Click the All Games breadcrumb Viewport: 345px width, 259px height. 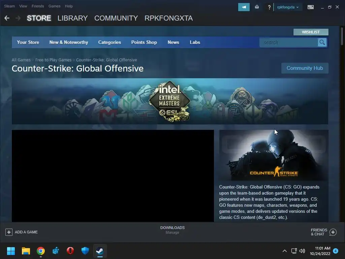pyautogui.click(x=21, y=60)
